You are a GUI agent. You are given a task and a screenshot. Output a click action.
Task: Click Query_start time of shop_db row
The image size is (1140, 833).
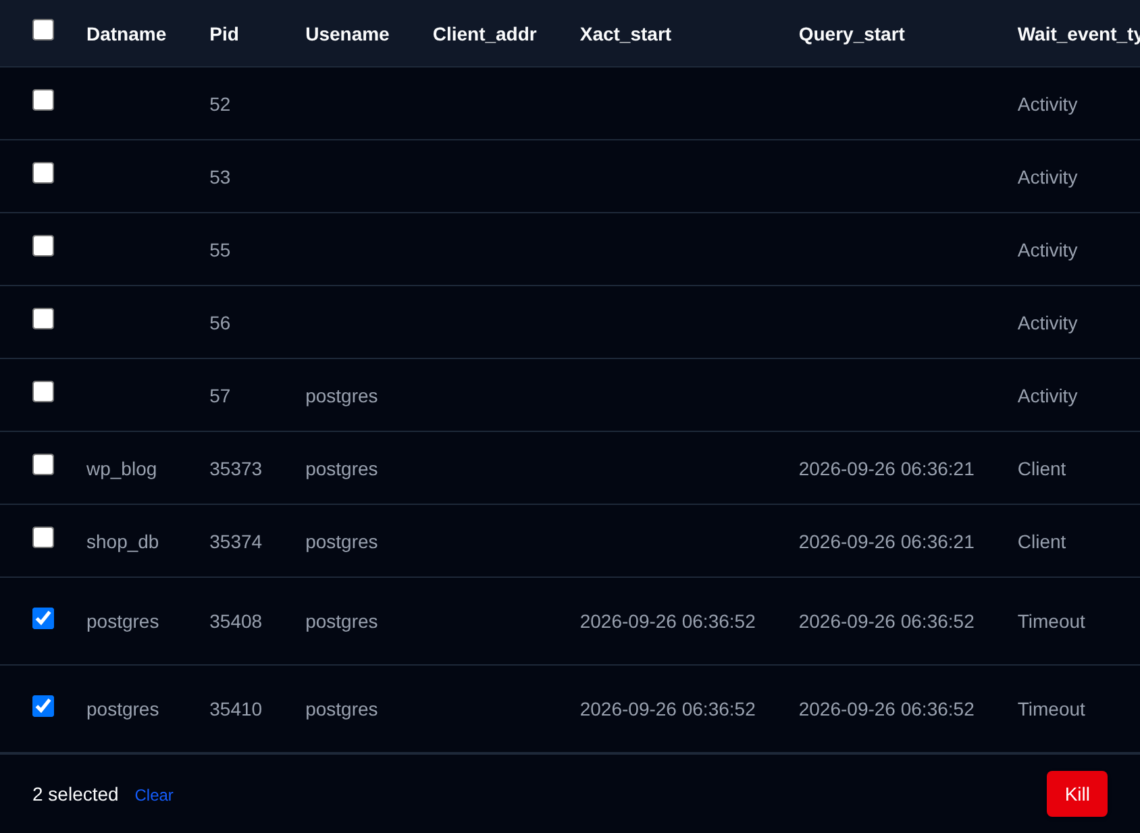pos(886,542)
